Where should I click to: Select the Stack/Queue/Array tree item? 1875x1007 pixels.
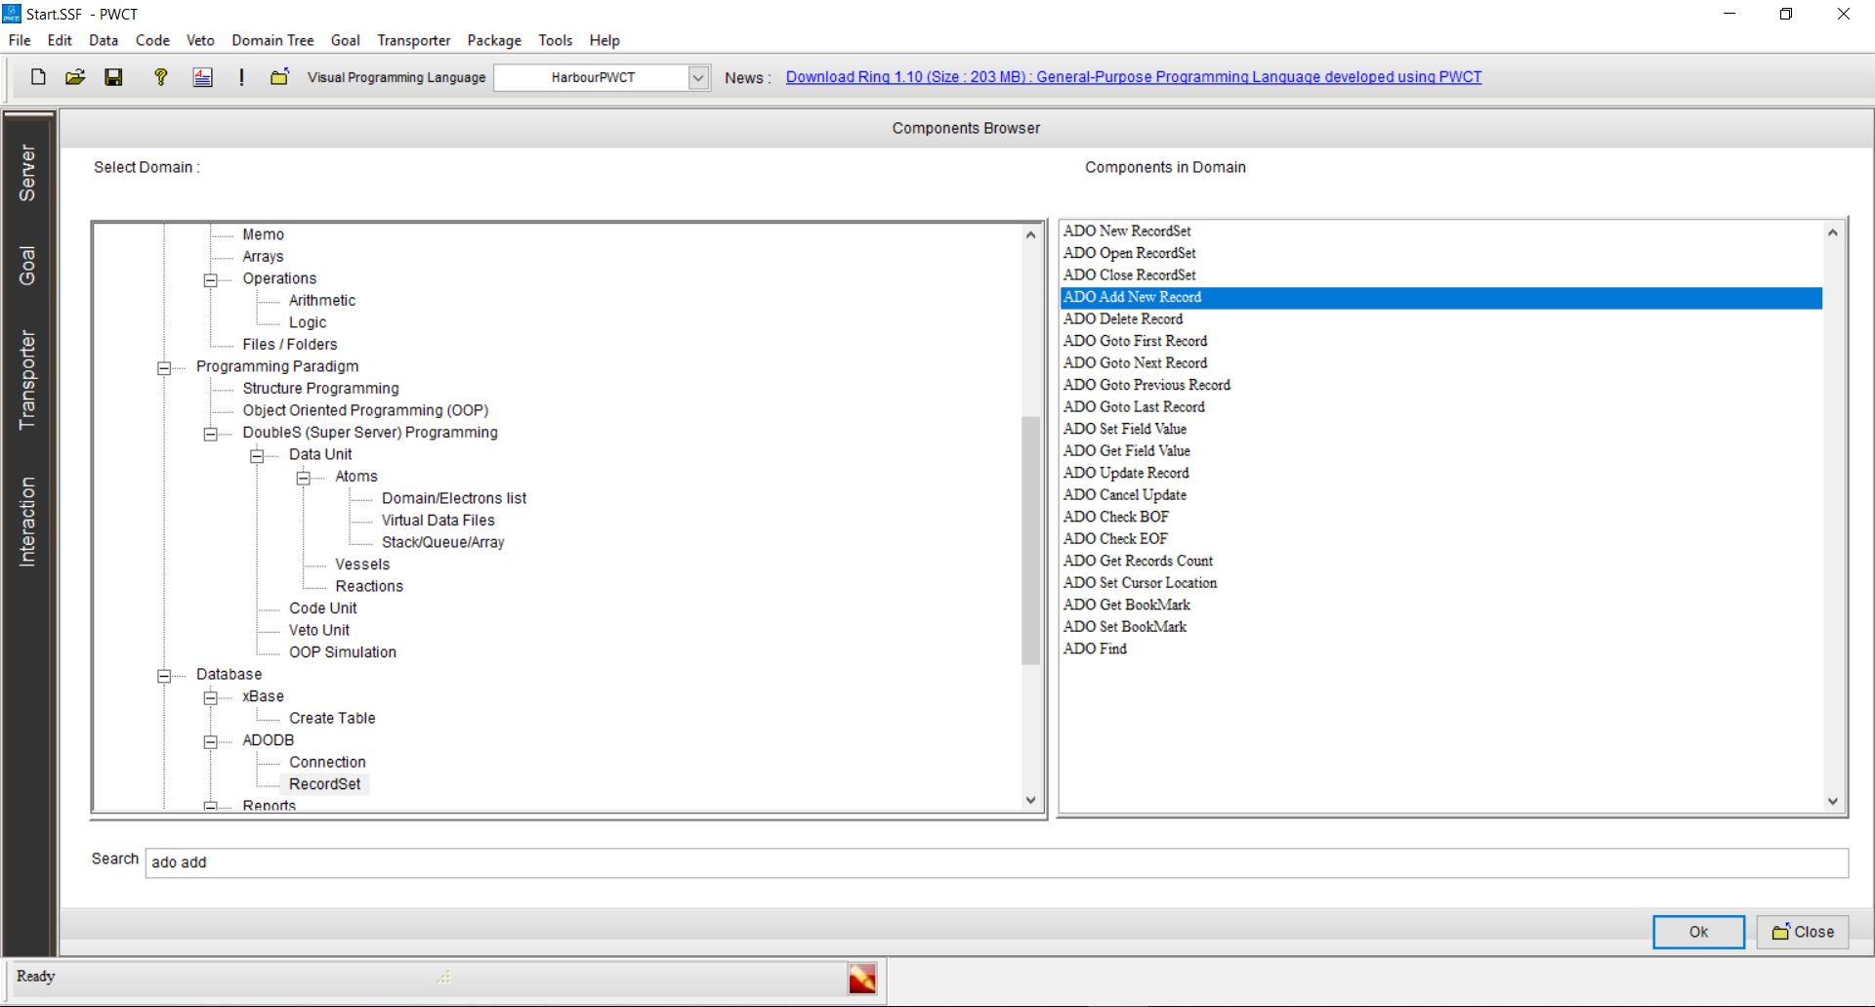pos(443,542)
